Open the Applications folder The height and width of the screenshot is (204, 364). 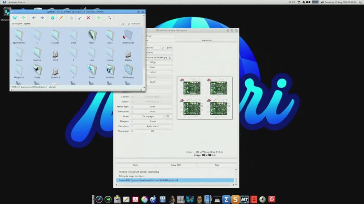coord(19,36)
